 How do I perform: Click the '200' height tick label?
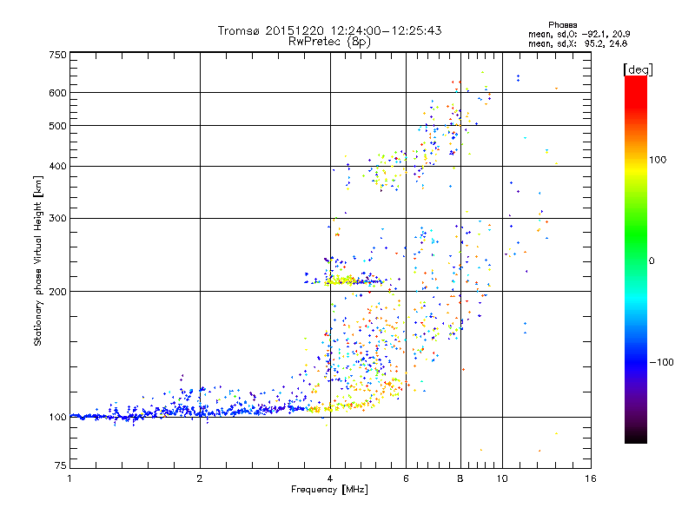tap(58, 292)
